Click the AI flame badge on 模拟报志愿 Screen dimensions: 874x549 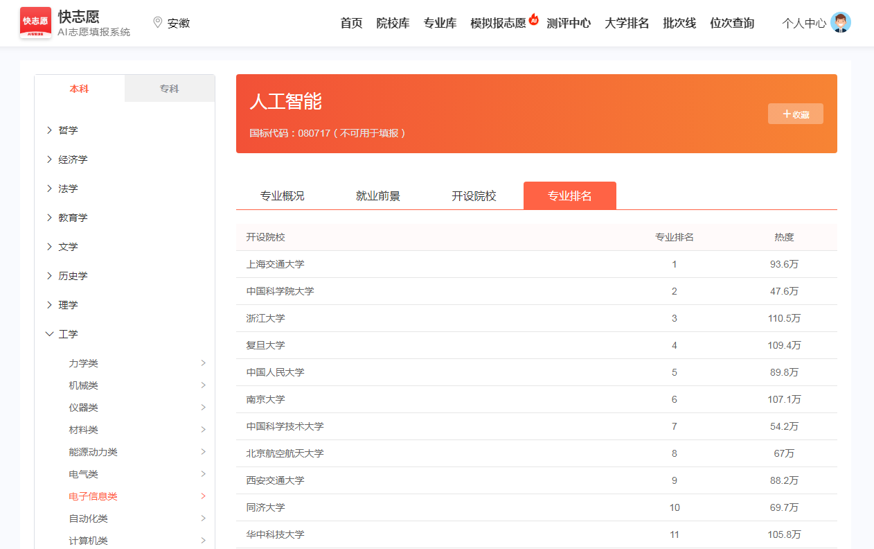pyautogui.click(x=533, y=19)
